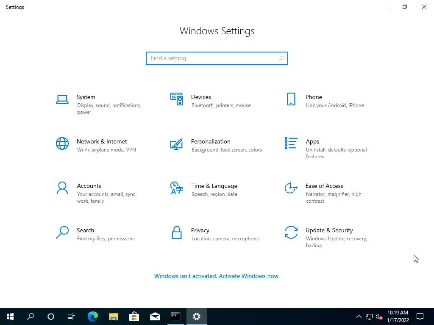Click 'Find my files, permissions' description

pos(106,239)
